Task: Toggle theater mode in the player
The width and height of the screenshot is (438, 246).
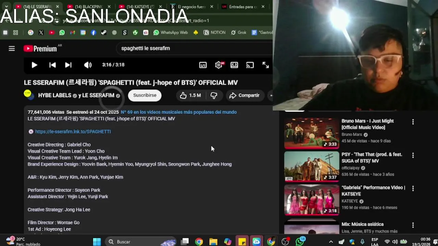Action: tap(234, 65)
